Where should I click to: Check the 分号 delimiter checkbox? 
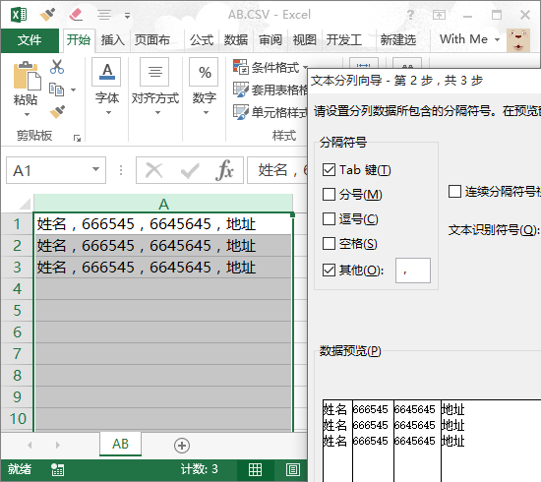pyautogui.click(x=329, y=194)
